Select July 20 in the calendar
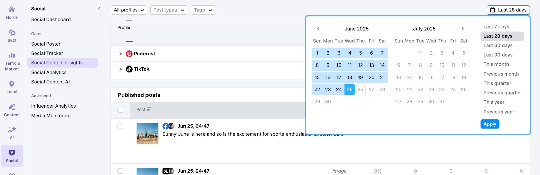540x175 pixels. (399, 89)
